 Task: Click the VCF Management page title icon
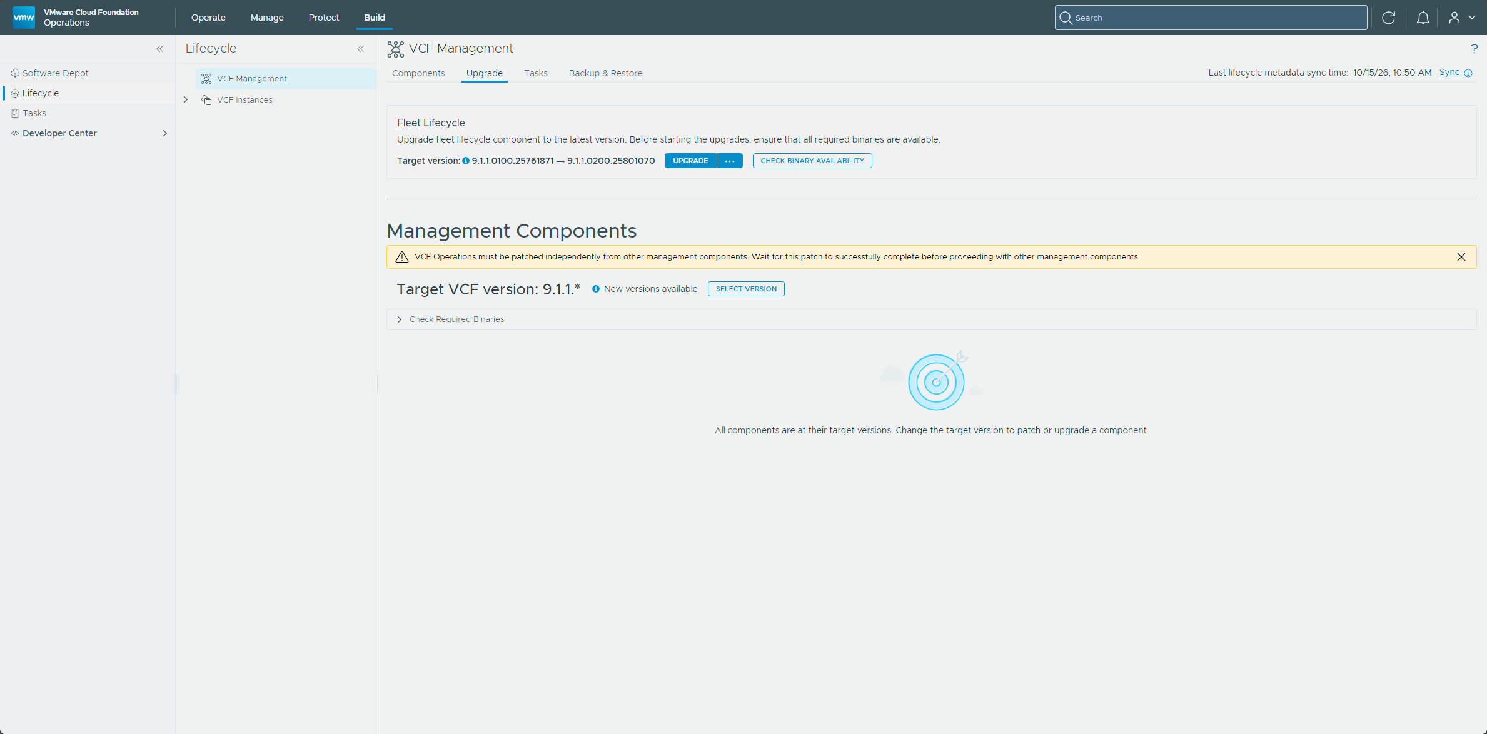[395, 49]
